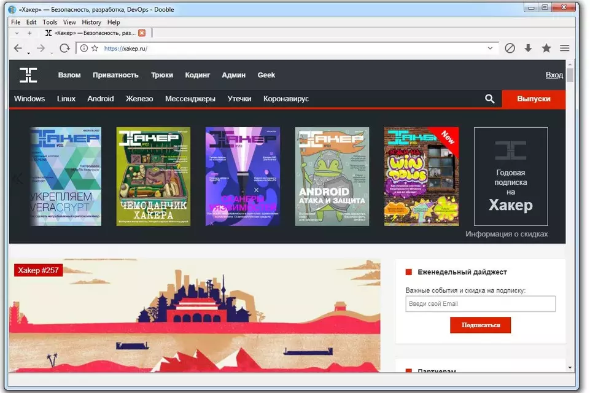Open the History menu
590x393 pixels.
click(x=91, y=22)
